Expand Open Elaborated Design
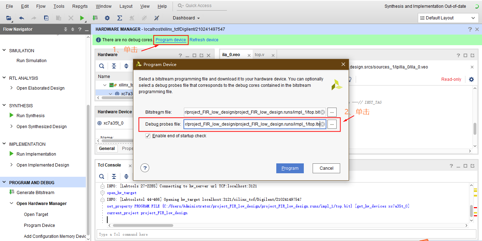 (x=12, y=88)
